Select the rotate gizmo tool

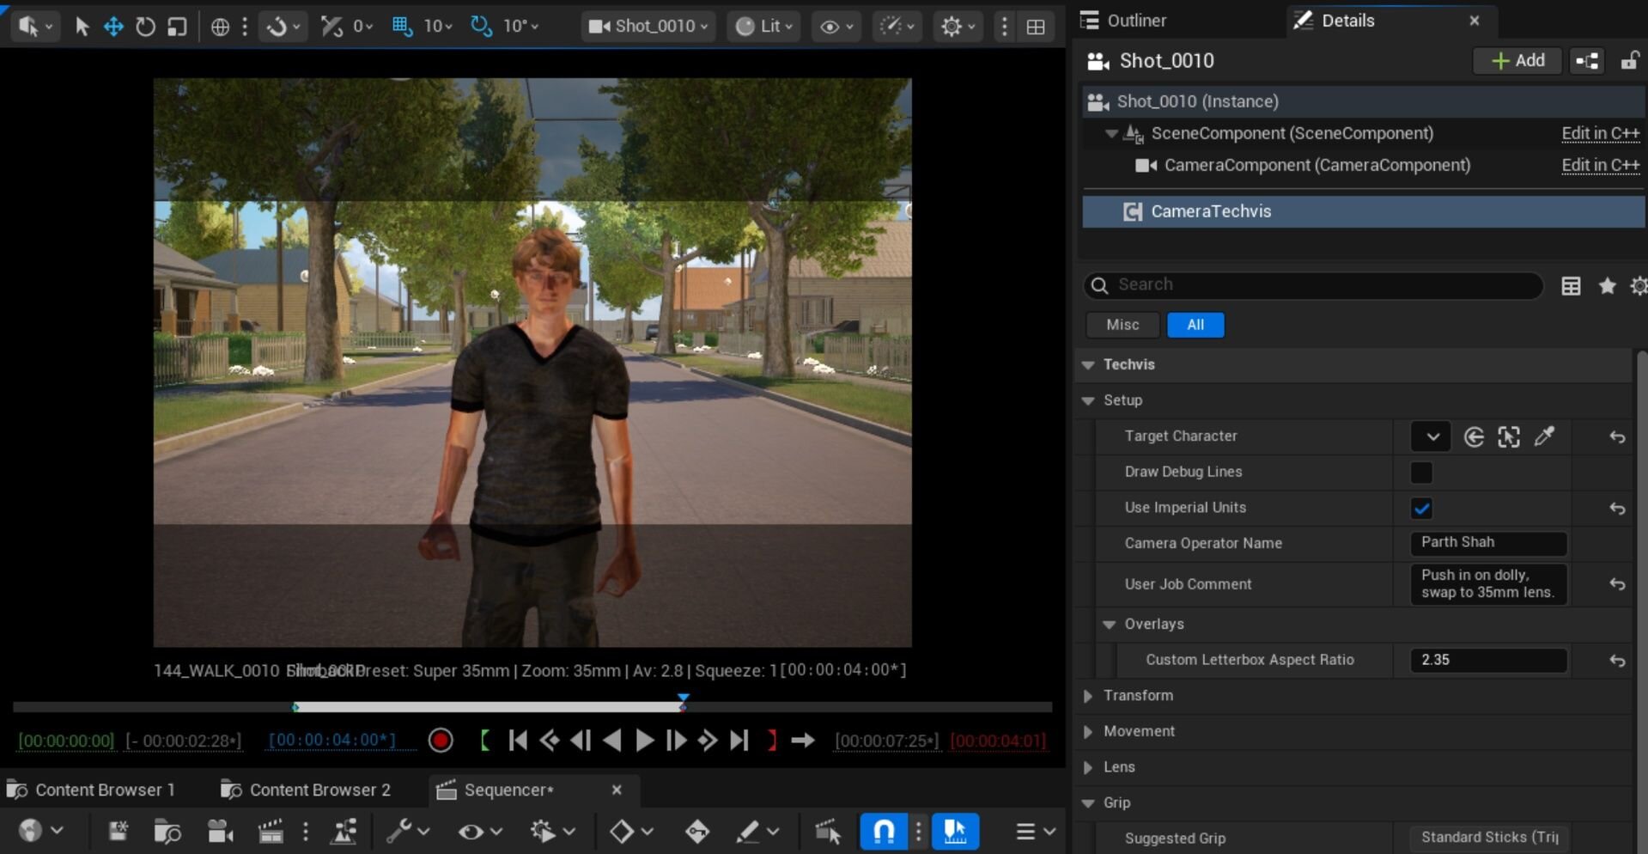(x=145, y=27)
